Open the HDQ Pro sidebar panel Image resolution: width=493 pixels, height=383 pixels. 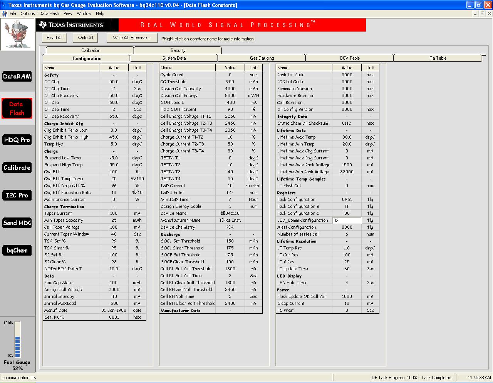click(x=17, y=140)
